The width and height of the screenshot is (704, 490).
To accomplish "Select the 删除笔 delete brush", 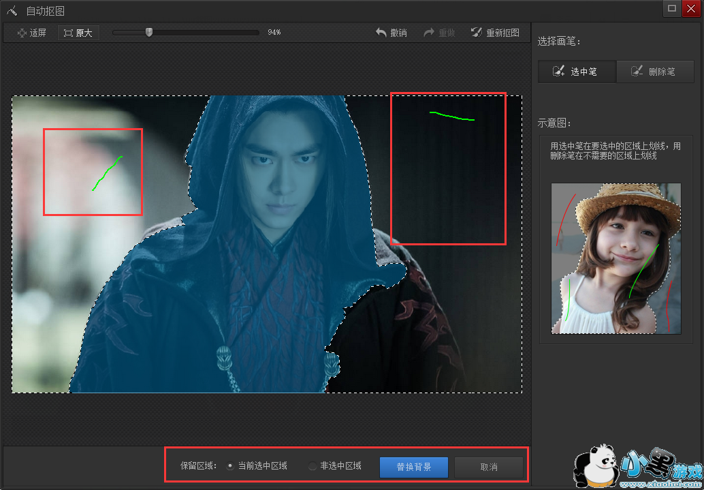I will (x=655, y=72).
